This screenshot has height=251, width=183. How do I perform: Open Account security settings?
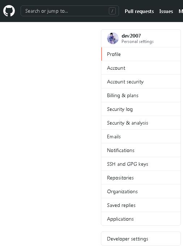141,82
